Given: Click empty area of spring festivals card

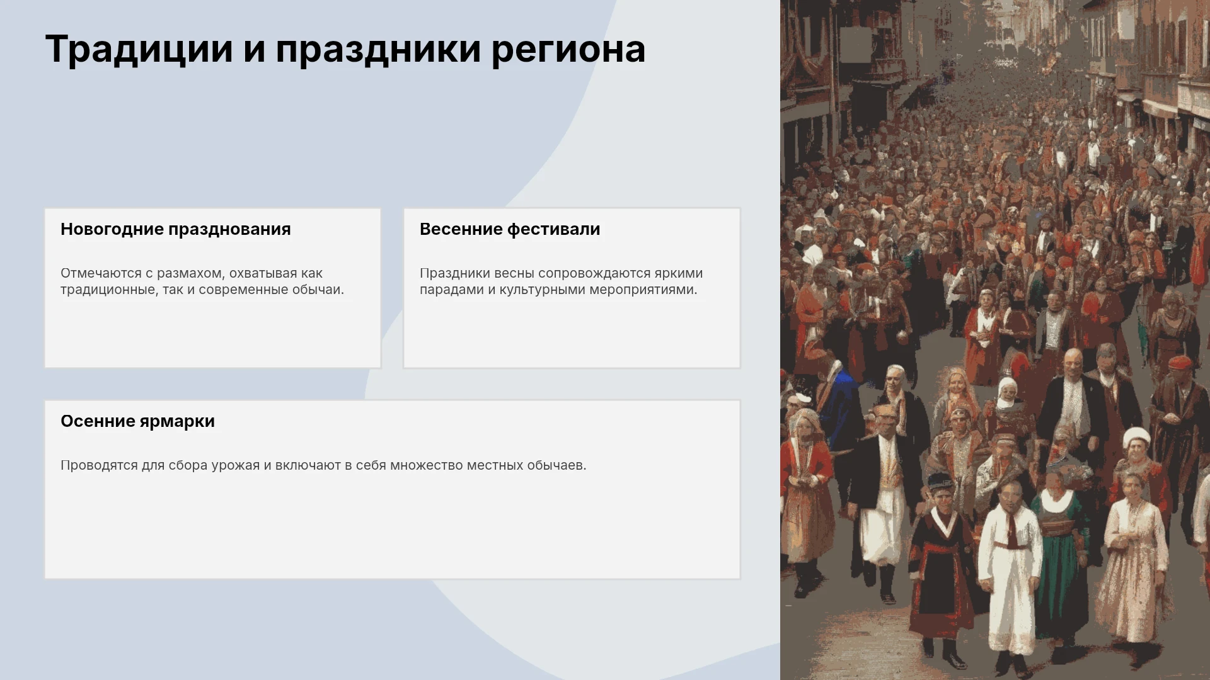Looking at the screenshot, I should 572,334.
